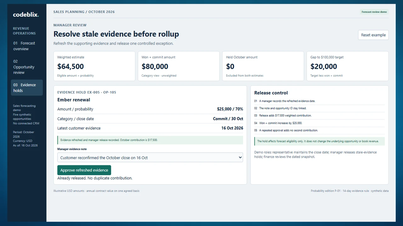Click the 16 Oct 2026 evidence date
Screen dimensions: 403x226
pos(232,128)
